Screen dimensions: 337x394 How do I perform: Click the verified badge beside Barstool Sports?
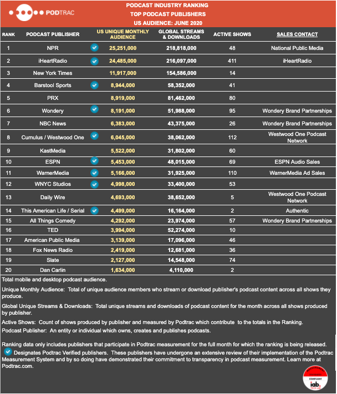(x=94, y=85)
